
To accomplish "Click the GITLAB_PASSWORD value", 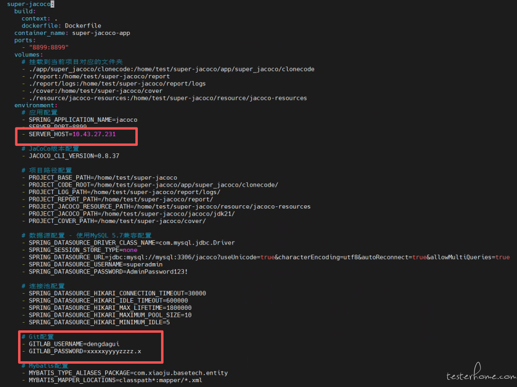I will [x=114, y=351].
